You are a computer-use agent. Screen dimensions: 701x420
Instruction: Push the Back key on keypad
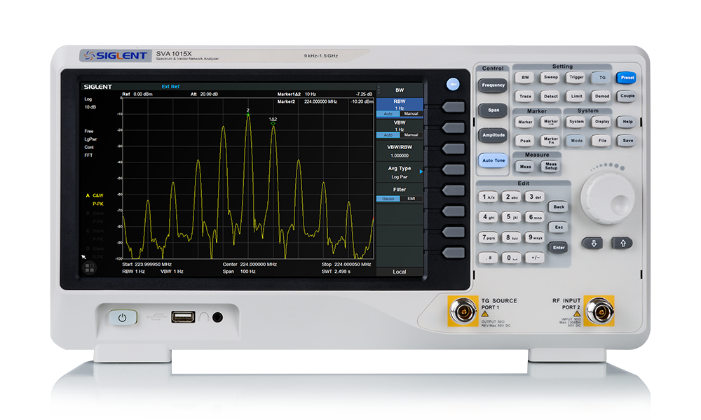pos(559,206)
